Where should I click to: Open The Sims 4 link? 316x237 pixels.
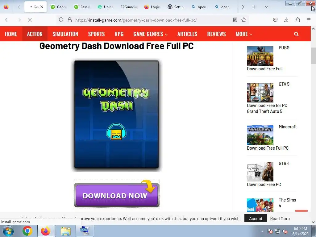pyautogui.click(x=287, y=203)
